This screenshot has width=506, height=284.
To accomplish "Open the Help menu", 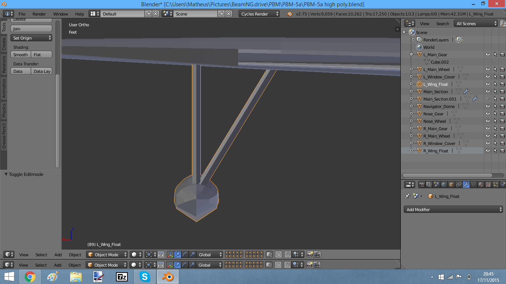I will 80,14.
